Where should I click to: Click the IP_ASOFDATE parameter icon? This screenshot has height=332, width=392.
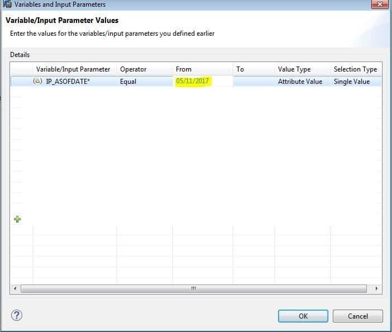(x=38, y=81)
